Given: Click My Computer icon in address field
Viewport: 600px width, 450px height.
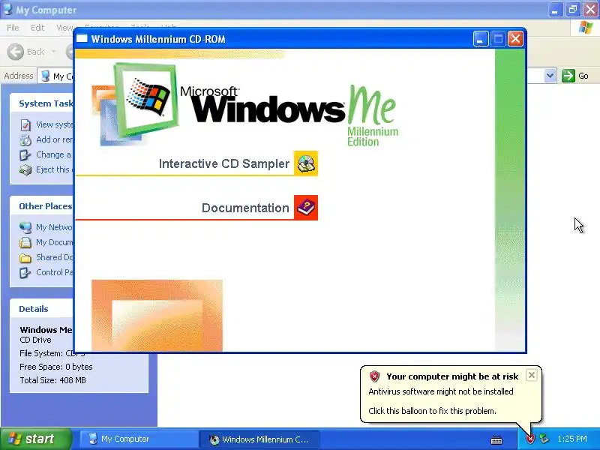Looking at the screenshot, I should 46,76.
